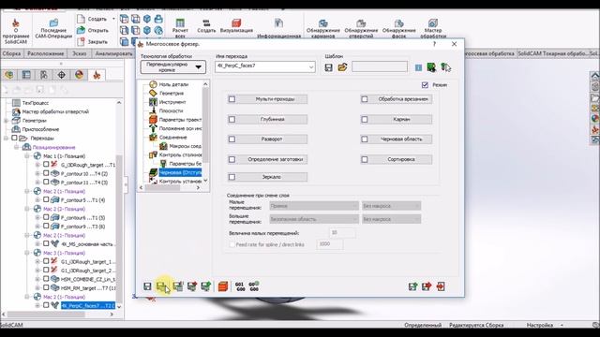This screenshot has width=600, height=337.
Task: Open the color-wheel display manager tab icon
Action: pos(79,75)
